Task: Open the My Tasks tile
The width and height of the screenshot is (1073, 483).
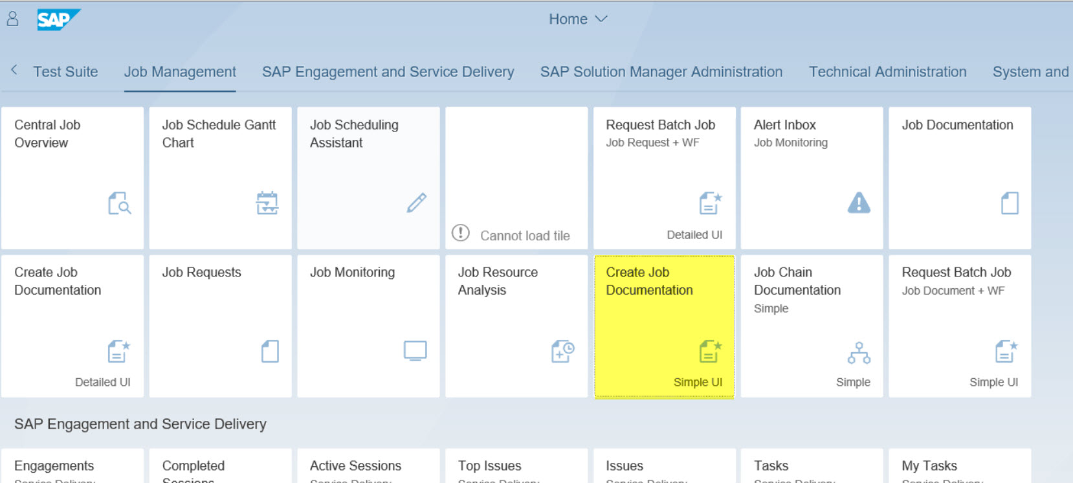Action: (960, 466)
